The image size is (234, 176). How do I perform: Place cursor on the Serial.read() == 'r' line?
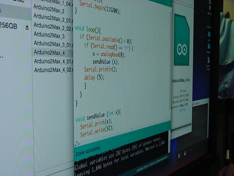pyautogui.click(x=109, y=47)
